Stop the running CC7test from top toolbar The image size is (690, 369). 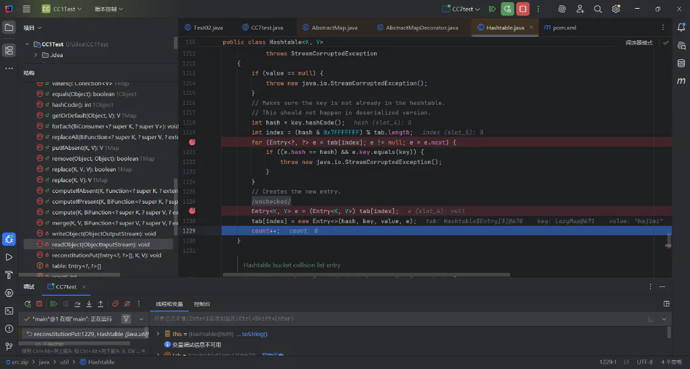pyautogui.click(x=523, y=9)
